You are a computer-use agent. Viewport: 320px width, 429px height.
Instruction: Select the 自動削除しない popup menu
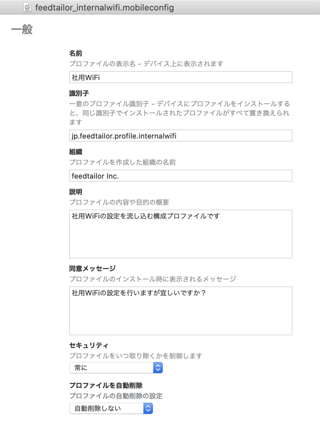click(111, 408)
